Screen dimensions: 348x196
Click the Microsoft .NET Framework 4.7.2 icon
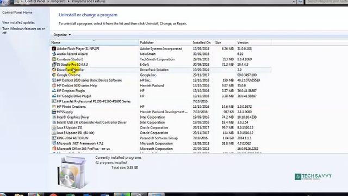(54, 144)
